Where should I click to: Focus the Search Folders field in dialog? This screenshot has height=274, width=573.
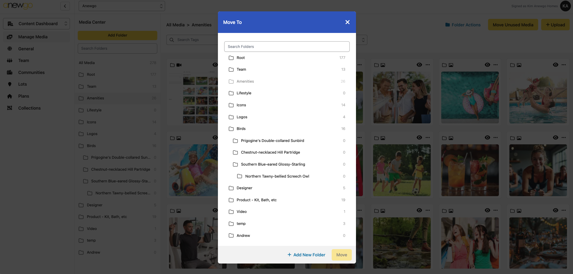[287, 47]
